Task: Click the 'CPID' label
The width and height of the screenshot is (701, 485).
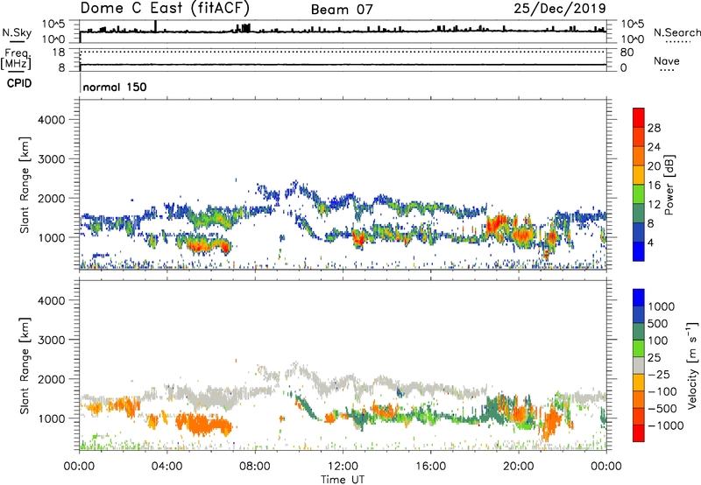Action: [19, 83]
